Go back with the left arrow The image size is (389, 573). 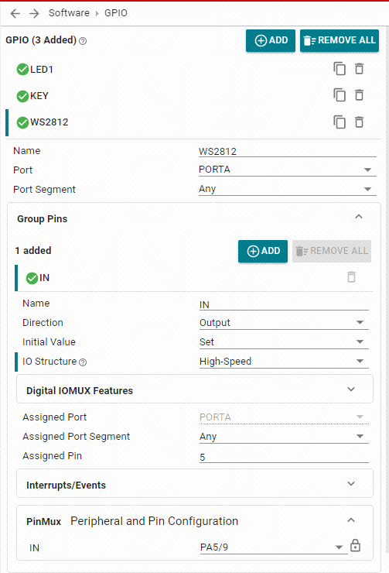15,13
